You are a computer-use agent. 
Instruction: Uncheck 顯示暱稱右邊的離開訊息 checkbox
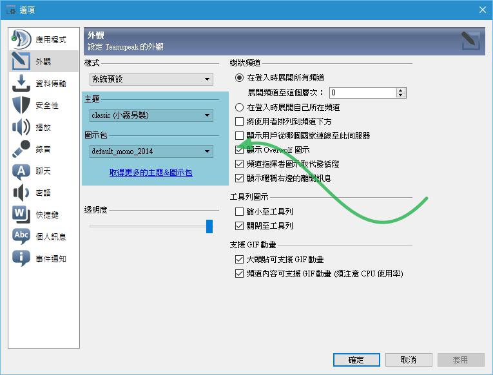(239, 178)
